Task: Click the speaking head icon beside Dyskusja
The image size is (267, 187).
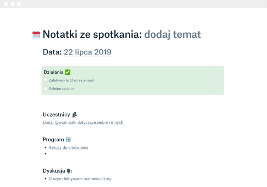Action: (70, 171)
